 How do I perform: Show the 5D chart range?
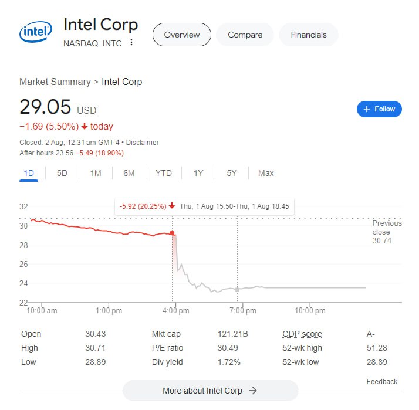(62, 173)
